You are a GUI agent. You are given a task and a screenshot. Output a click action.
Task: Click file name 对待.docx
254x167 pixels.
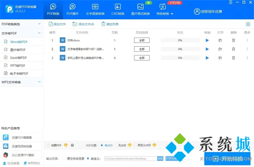[73, 40]
